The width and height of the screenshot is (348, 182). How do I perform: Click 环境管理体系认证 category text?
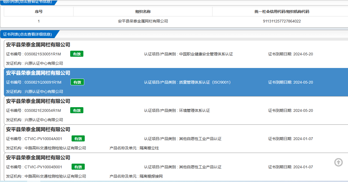click(195, 110)
